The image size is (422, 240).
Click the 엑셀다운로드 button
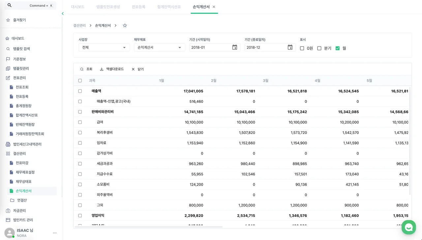coord(112,69)
